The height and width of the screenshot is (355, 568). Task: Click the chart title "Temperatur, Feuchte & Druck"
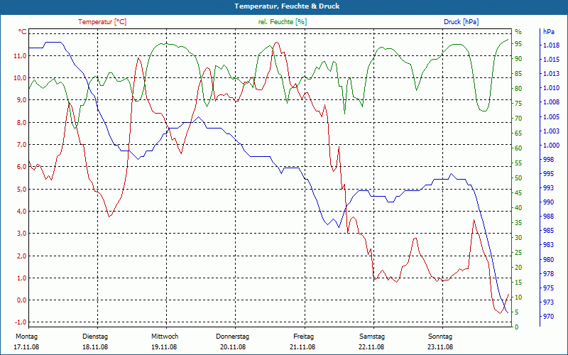[287, 6]
